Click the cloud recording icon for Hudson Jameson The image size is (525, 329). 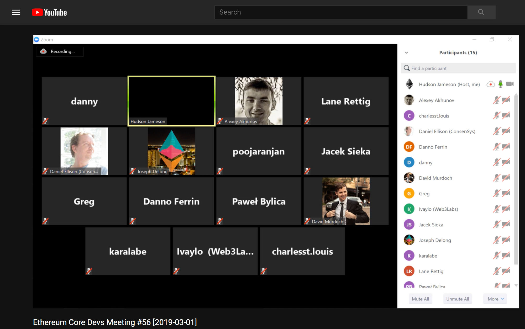coord(490,84)
